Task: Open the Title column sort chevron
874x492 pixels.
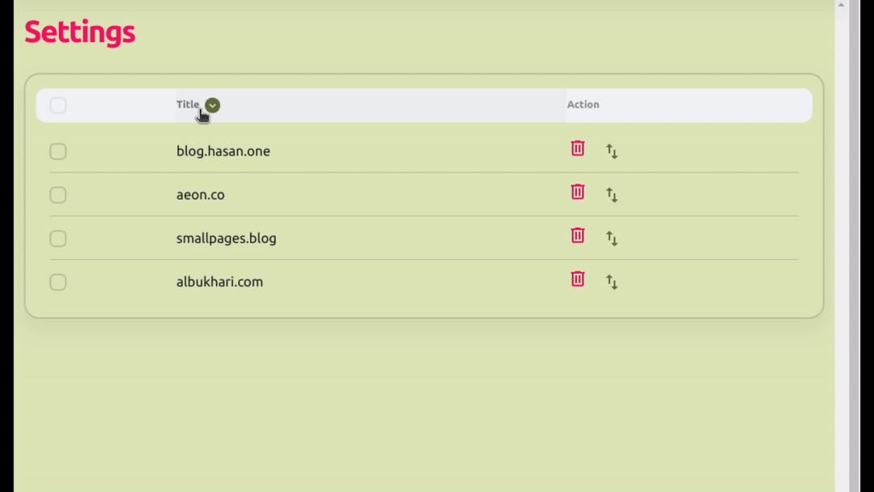Action: click(x=213, y=105)
